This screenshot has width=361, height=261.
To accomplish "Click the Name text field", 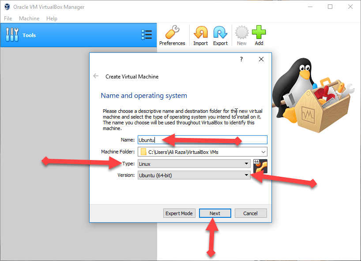I will pos(202,140).
